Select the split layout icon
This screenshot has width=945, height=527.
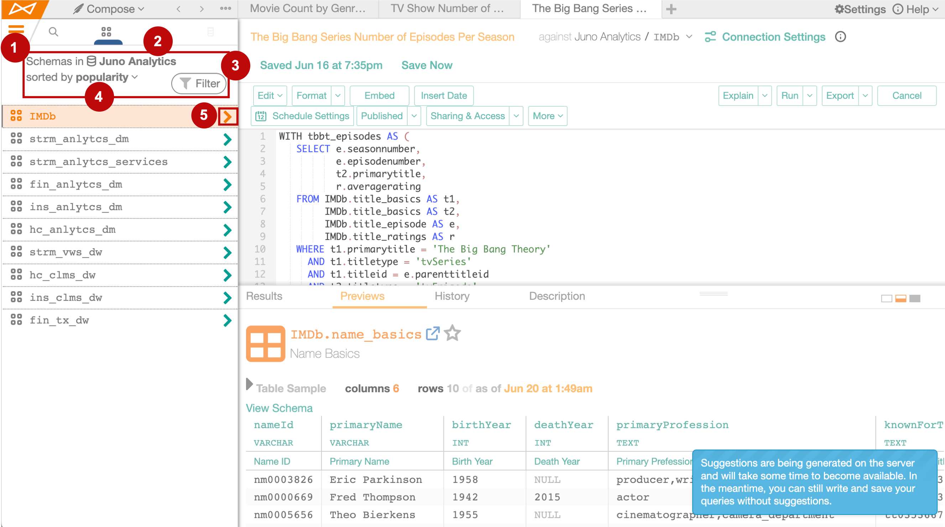900,299
